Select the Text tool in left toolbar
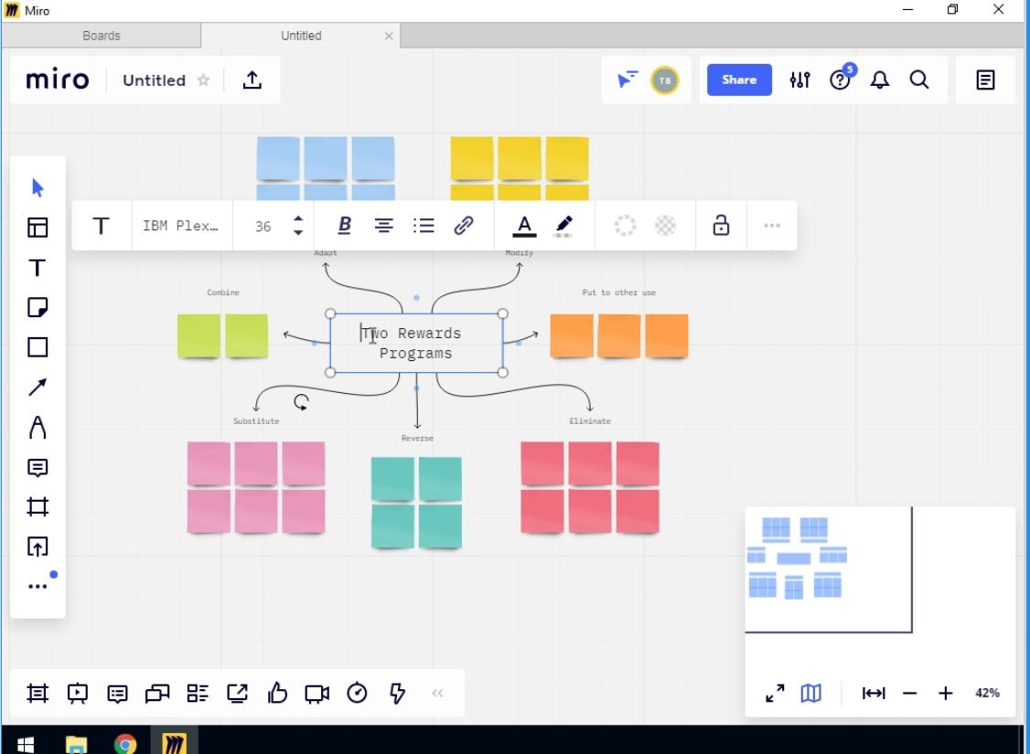This screenshot has height=754, width=1030. pos(38,268)
